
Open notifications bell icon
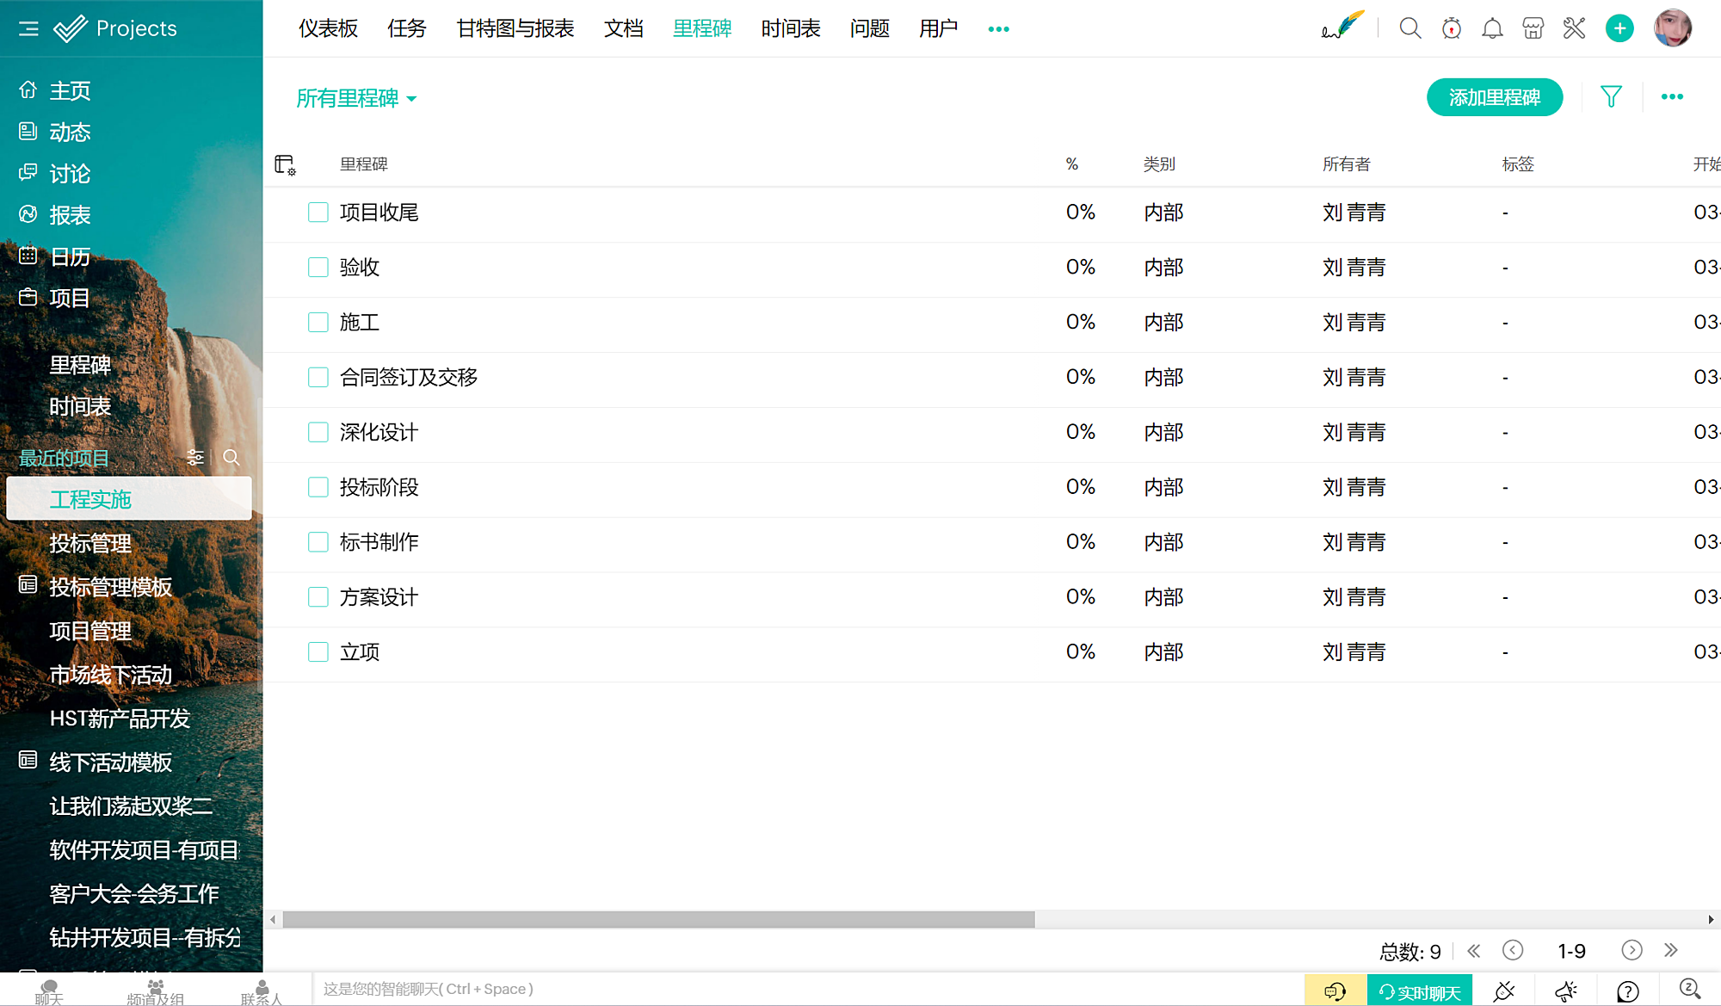tap(1492, 28)
